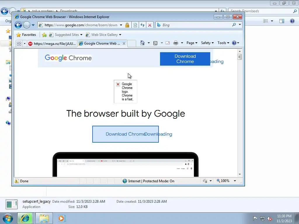
Task: Open the Safety menu
Action: coord(207,43)
